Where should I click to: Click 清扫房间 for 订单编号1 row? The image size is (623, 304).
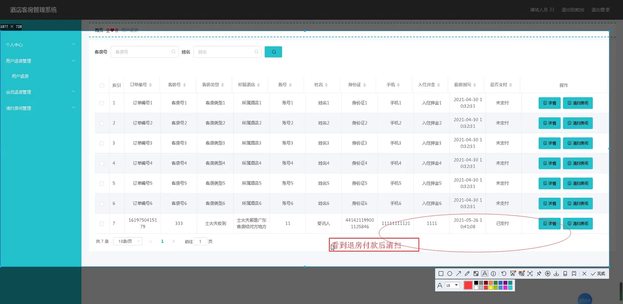tap(578, 103)
